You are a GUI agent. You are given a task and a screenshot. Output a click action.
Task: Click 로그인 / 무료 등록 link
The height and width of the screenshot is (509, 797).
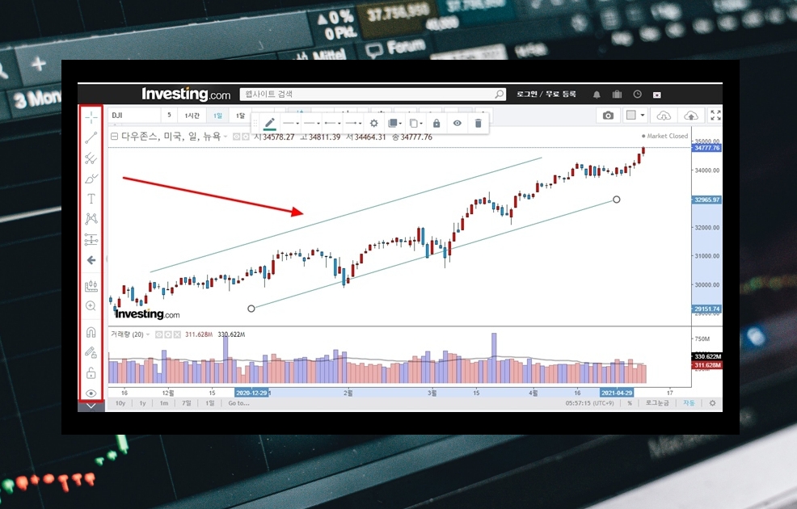pos(546,94)
